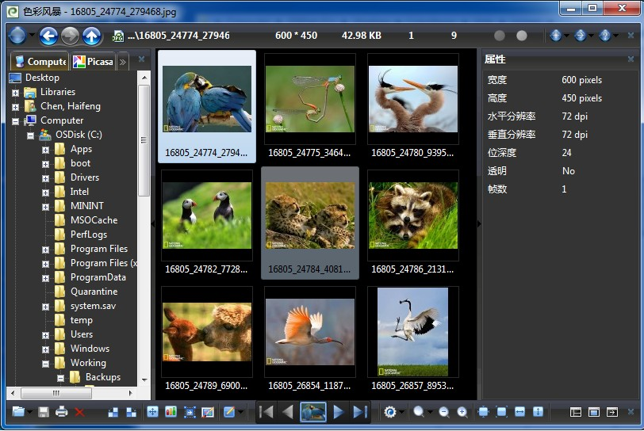Close the 属性 properties panel
The height and width of the screenshot is (431, 644).
tap(631, 59)
